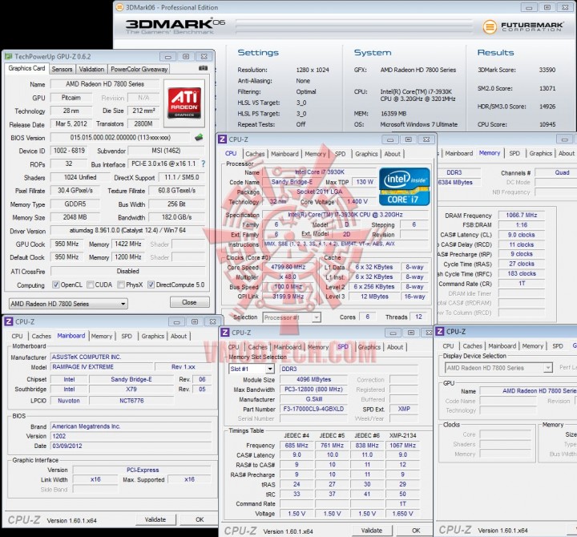This screenshot has height=537, width=577.
Task: Click the 3DMark06 title bar icon
Action: (119, 7)
